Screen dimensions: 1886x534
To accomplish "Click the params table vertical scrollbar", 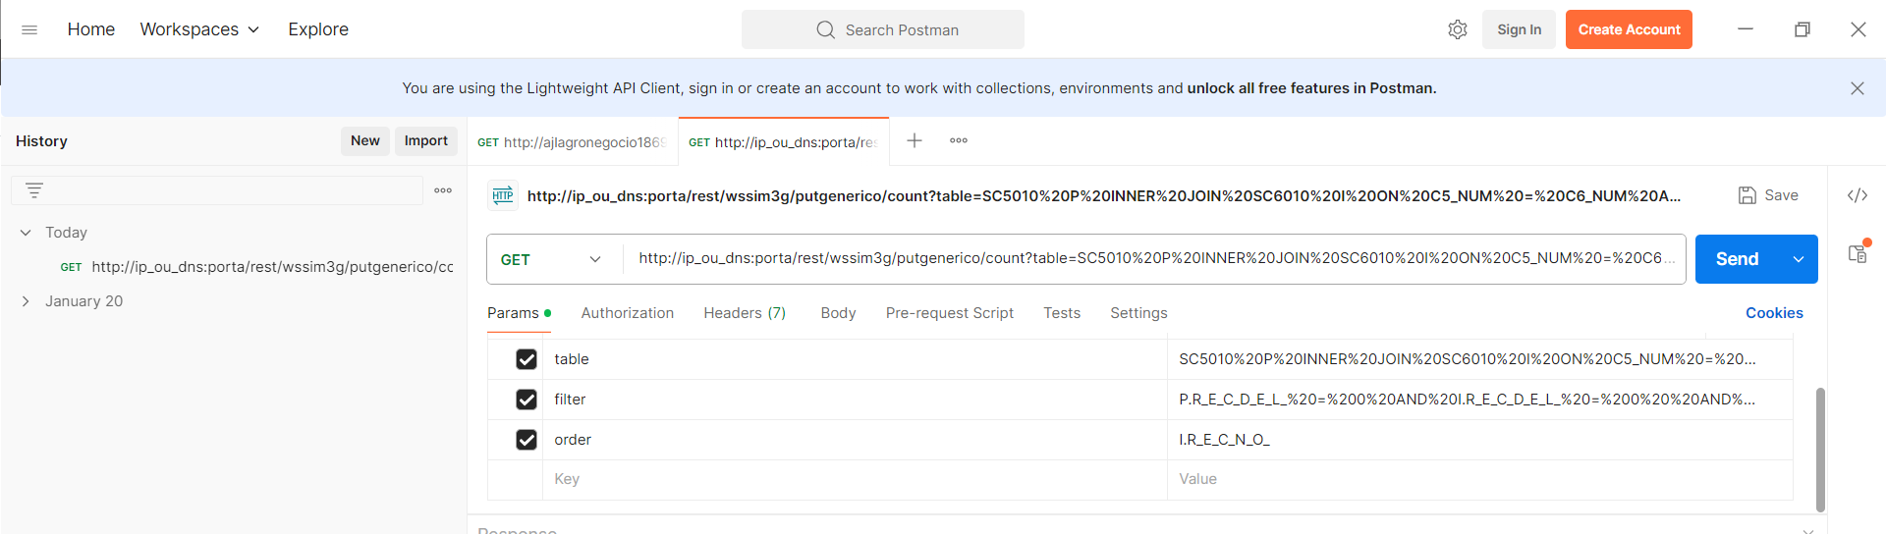I will [x=1820, y=450].
